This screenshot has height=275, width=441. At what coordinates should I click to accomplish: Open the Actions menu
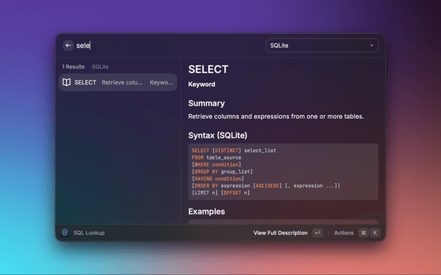point(344,233)
